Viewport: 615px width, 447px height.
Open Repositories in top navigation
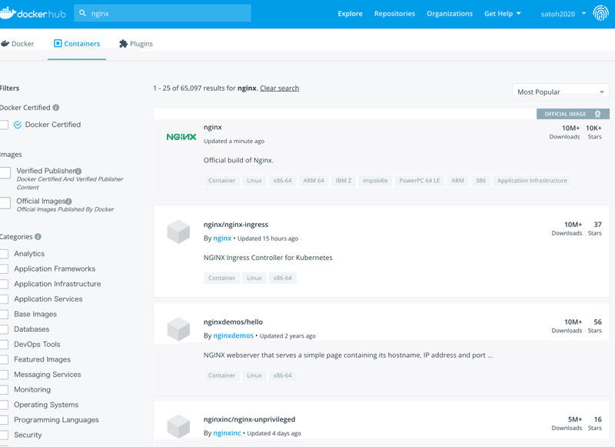point(394,14)
